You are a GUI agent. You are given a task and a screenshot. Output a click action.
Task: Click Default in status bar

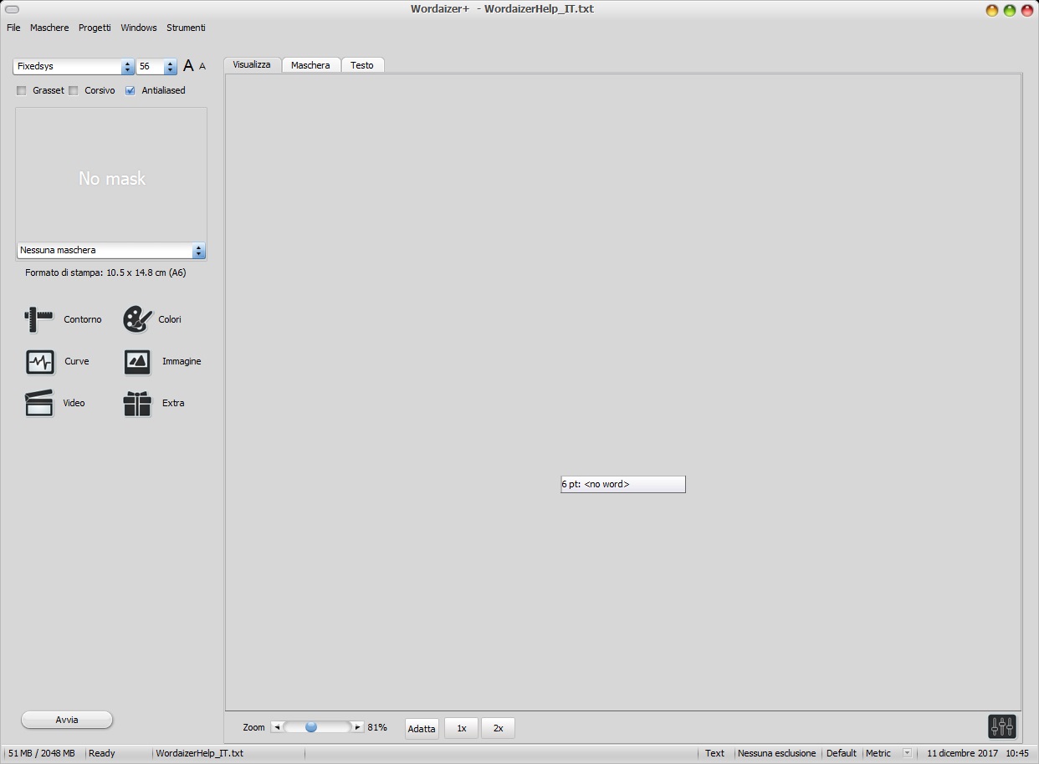842,753
